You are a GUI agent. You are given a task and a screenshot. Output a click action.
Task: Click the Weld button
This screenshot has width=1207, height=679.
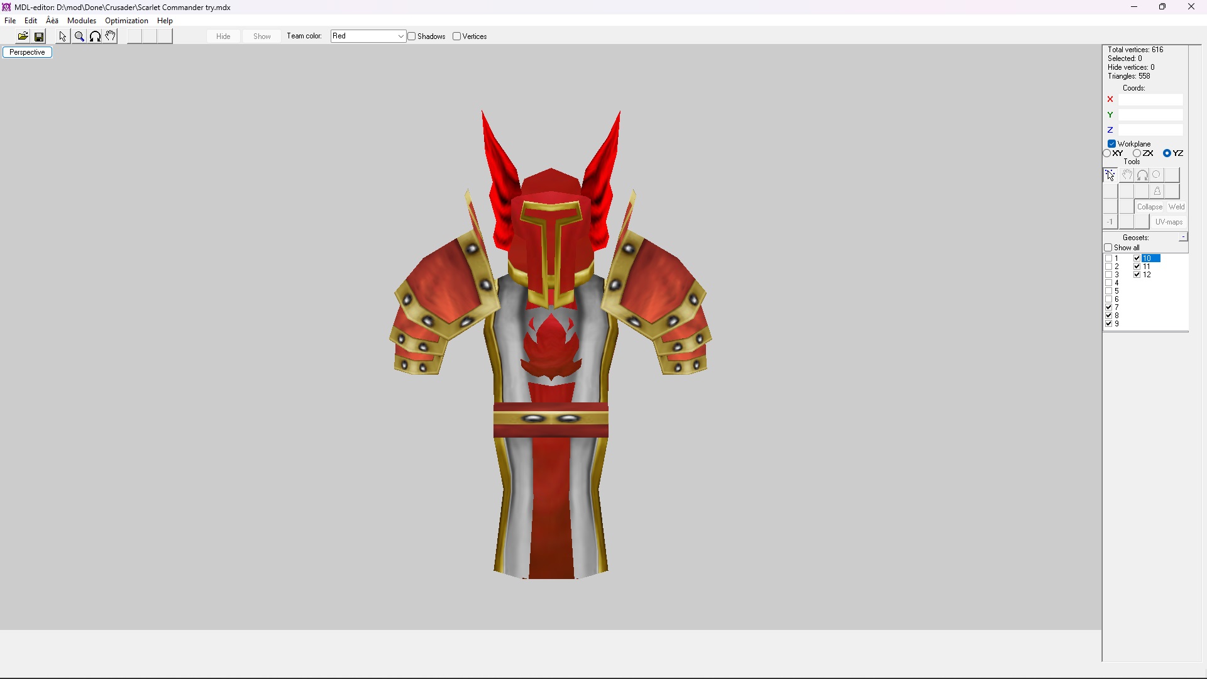(1176, 207)
